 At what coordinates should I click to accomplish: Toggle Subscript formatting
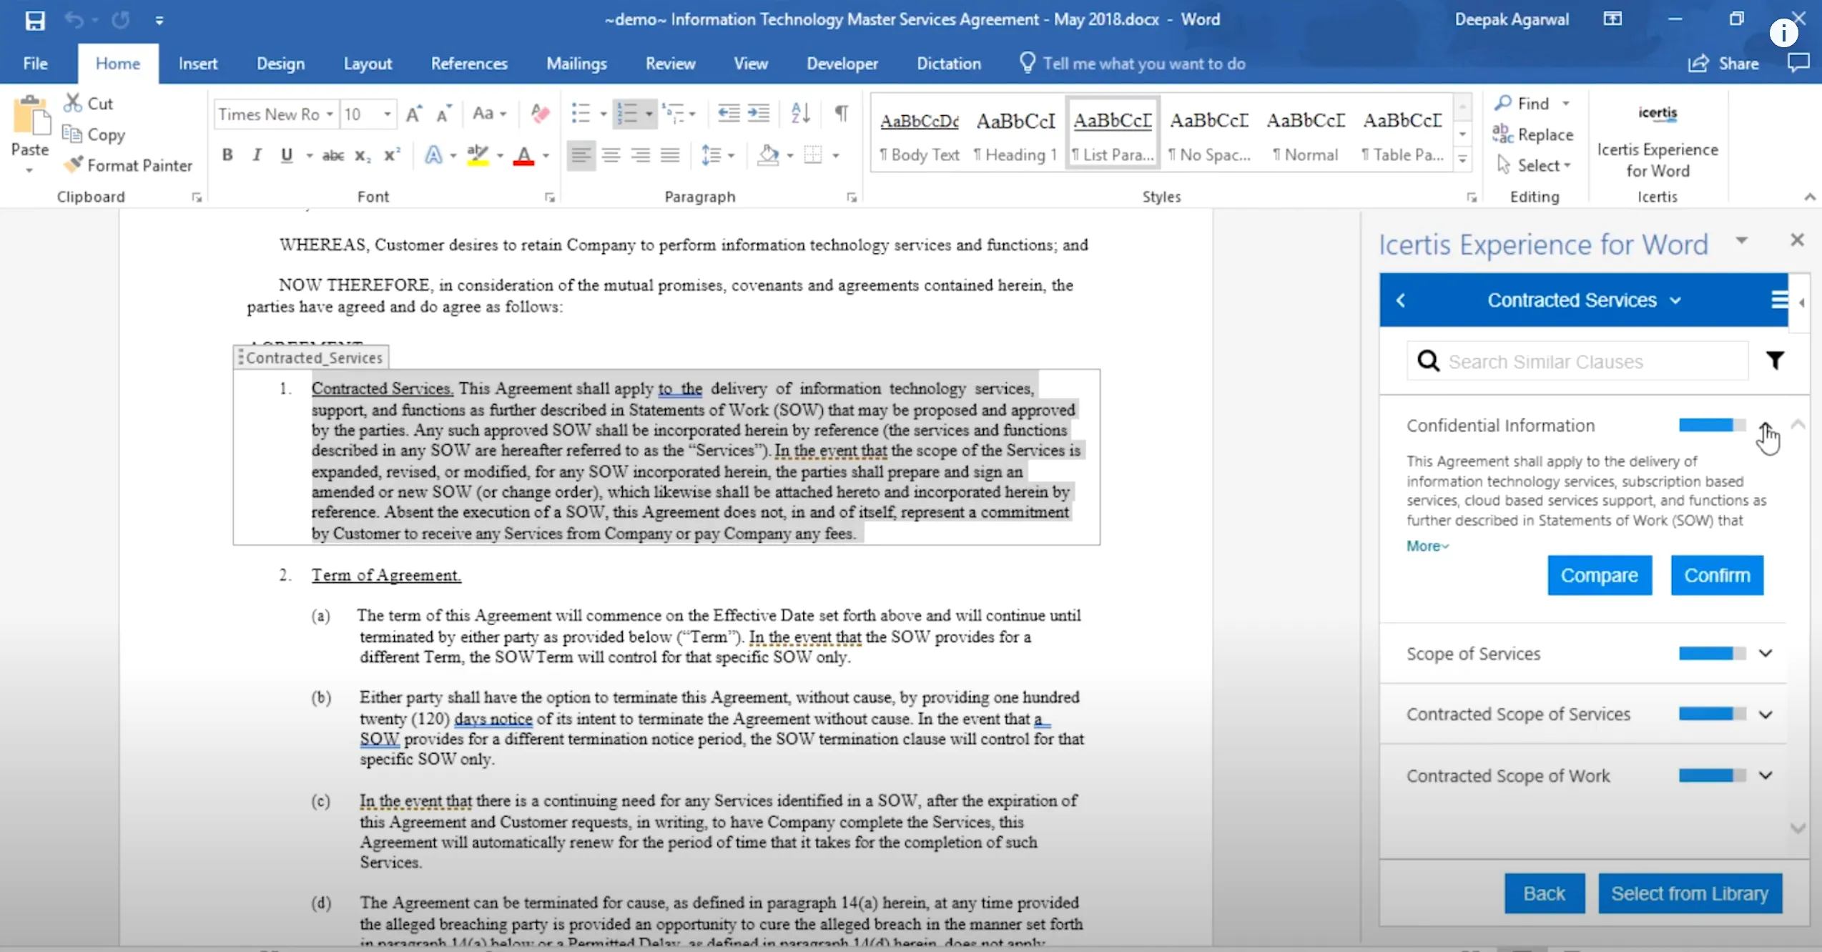tap(363, 155)
